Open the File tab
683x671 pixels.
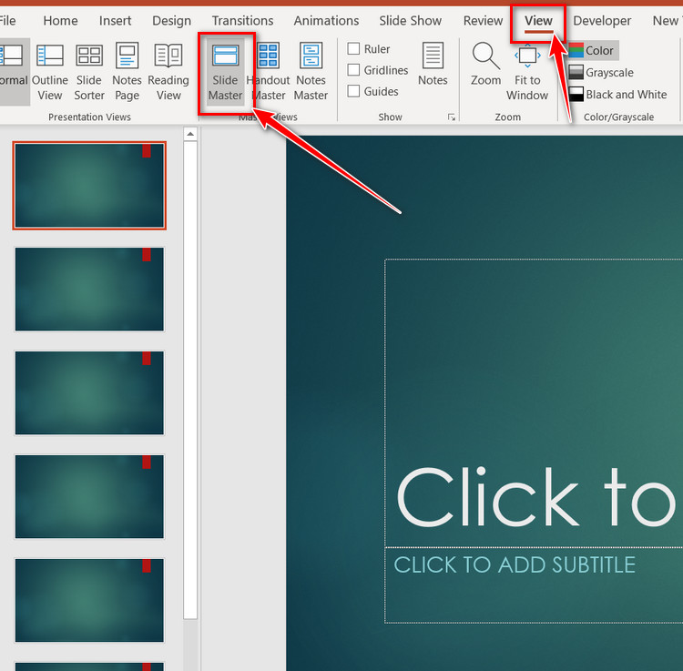coord(7,20)
